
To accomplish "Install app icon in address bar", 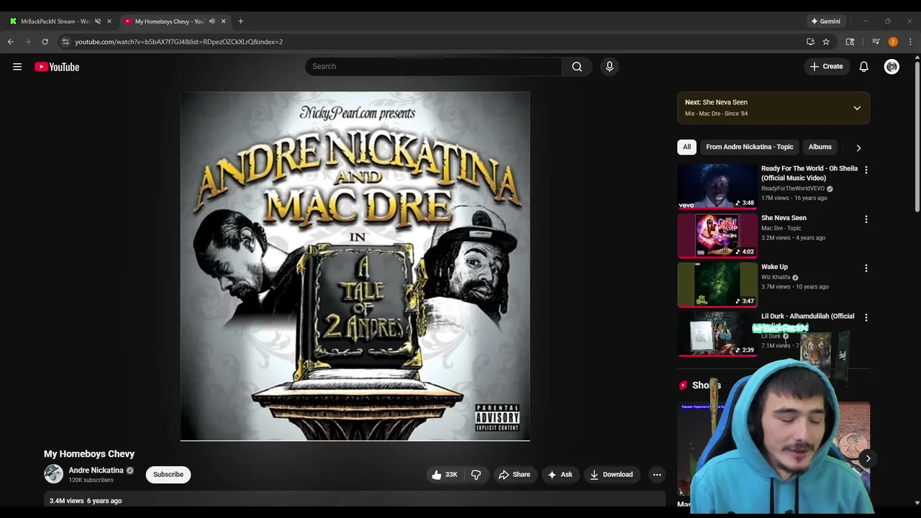I will pyautogui.click(x=810, y=42).
